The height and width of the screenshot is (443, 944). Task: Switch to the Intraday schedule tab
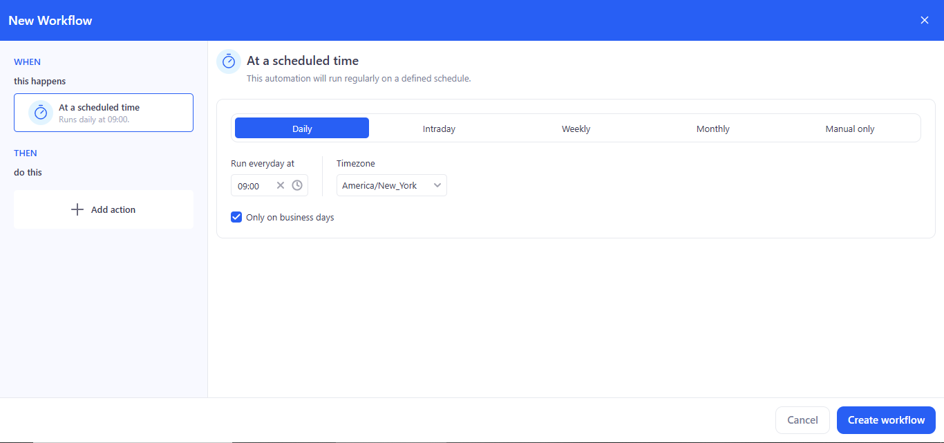tap(439, 129)
